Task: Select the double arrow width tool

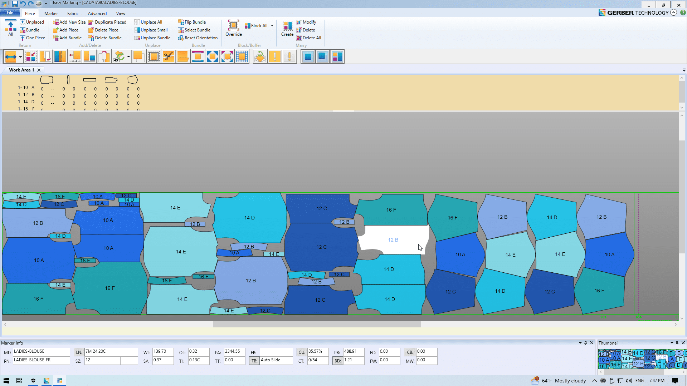Action: pos(11,57)
